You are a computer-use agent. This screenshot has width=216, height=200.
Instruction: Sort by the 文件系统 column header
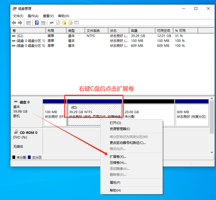pyautogui.click(x=96, y=31)
